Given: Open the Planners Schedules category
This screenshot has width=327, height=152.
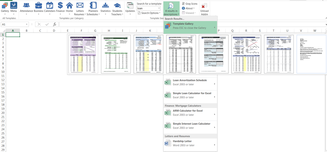Looking at the screenshot, I should (93, 9).
